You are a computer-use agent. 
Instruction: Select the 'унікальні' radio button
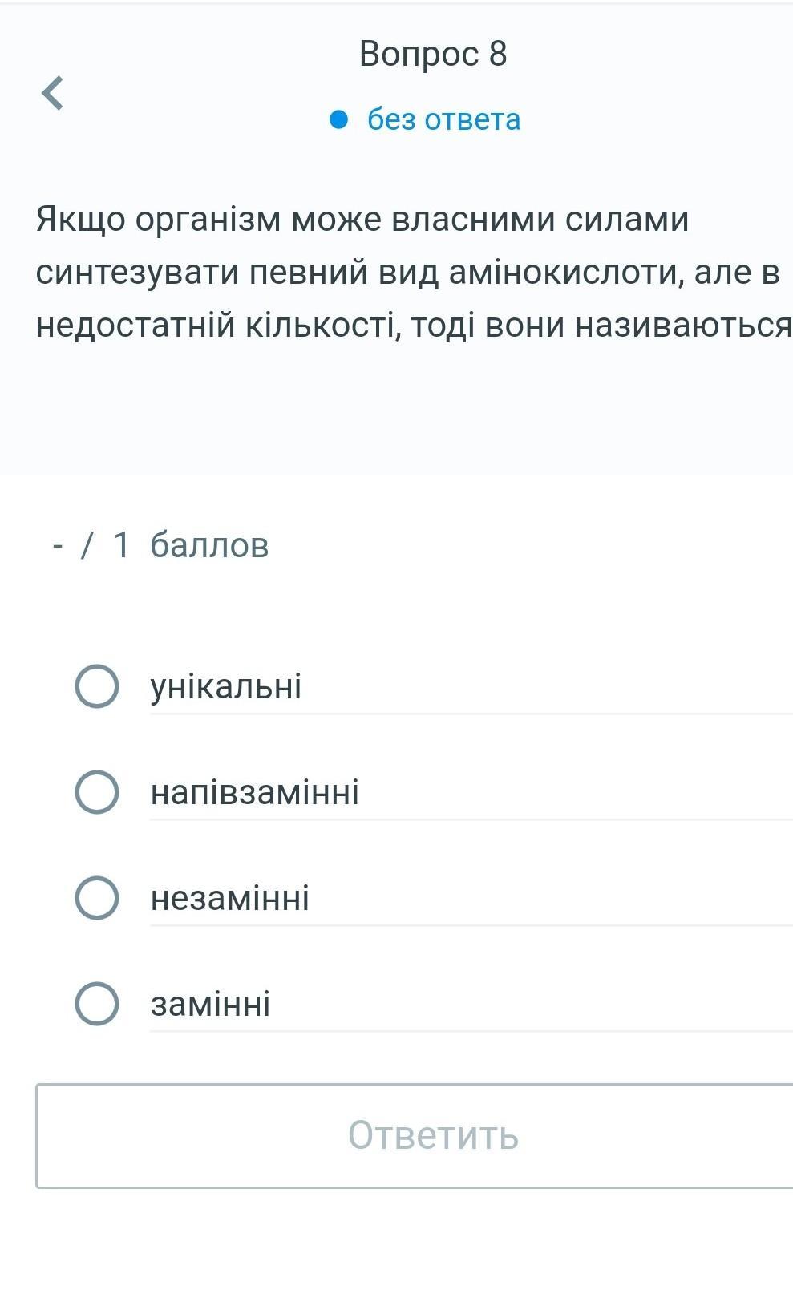[x=97, y=686]
